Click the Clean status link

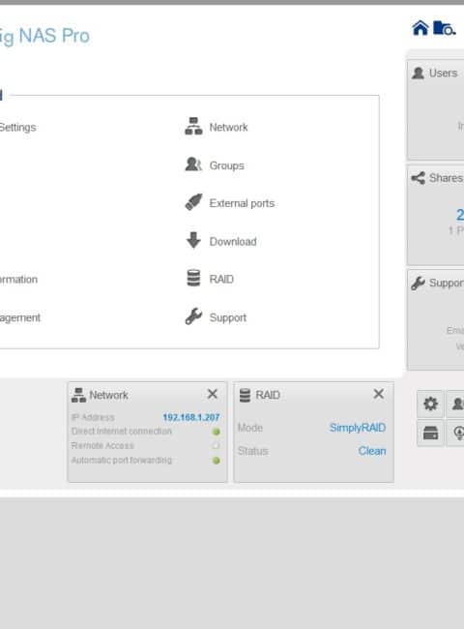(372, 451)
